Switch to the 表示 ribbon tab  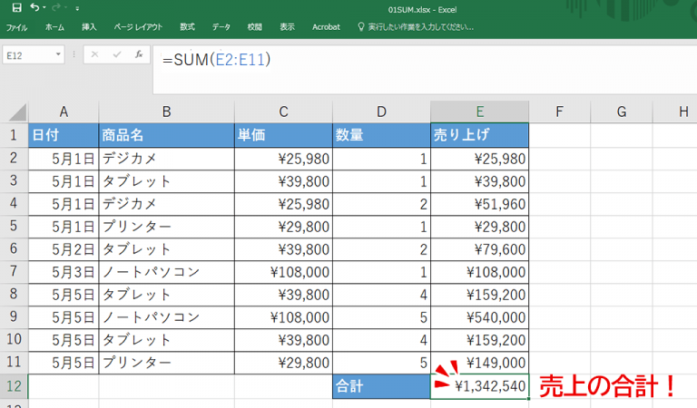point(287,27)
